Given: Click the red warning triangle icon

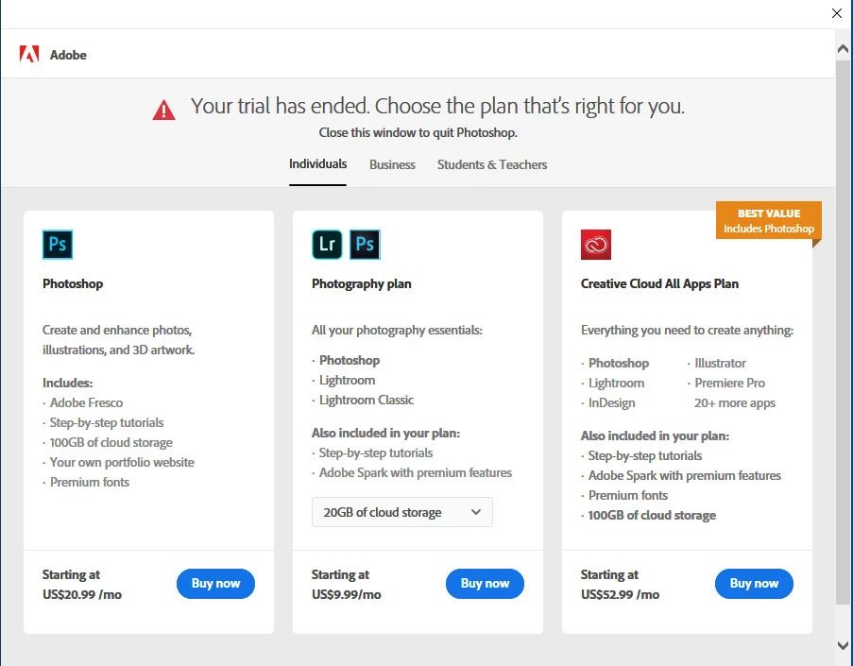Looking at the screenshot, I should (163, 110).
